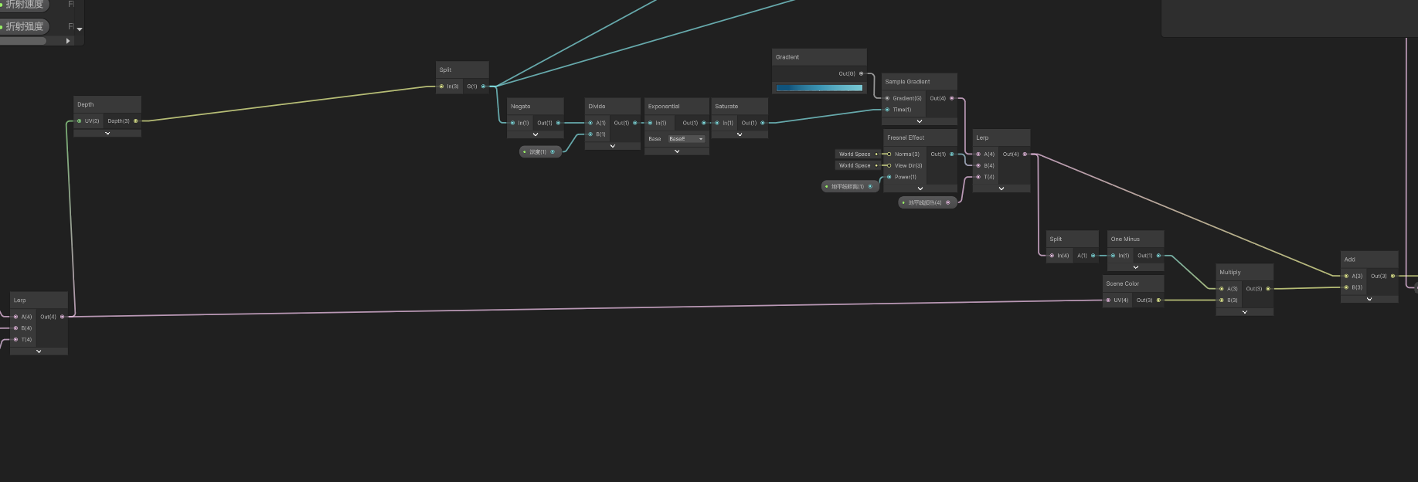Select the Fresnel Effect node title
1418x482 pixels.
[x=906, y=137]
